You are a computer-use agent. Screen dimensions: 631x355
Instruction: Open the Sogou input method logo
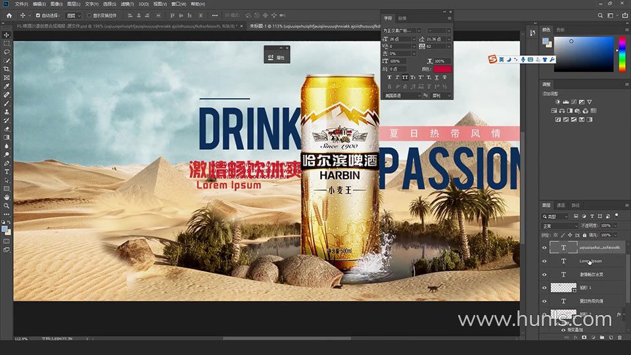pos(492,59)
